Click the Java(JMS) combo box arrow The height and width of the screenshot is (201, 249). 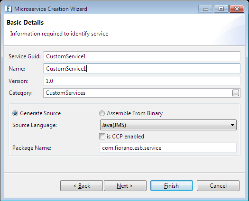pos(232,125)
